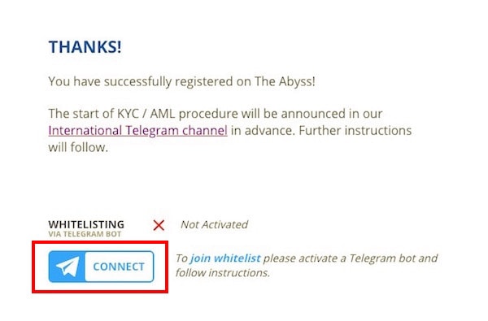Click the red X status icon

(159, 225)
